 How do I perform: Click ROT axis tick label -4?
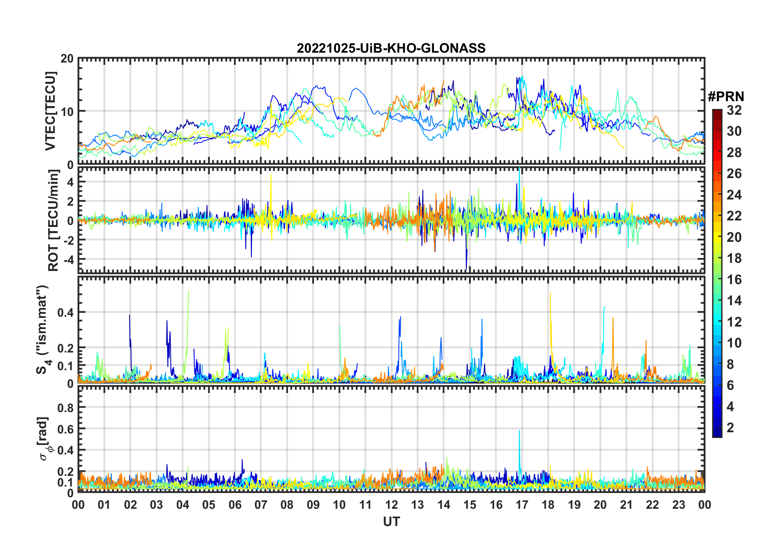click(x=69, y=259)
